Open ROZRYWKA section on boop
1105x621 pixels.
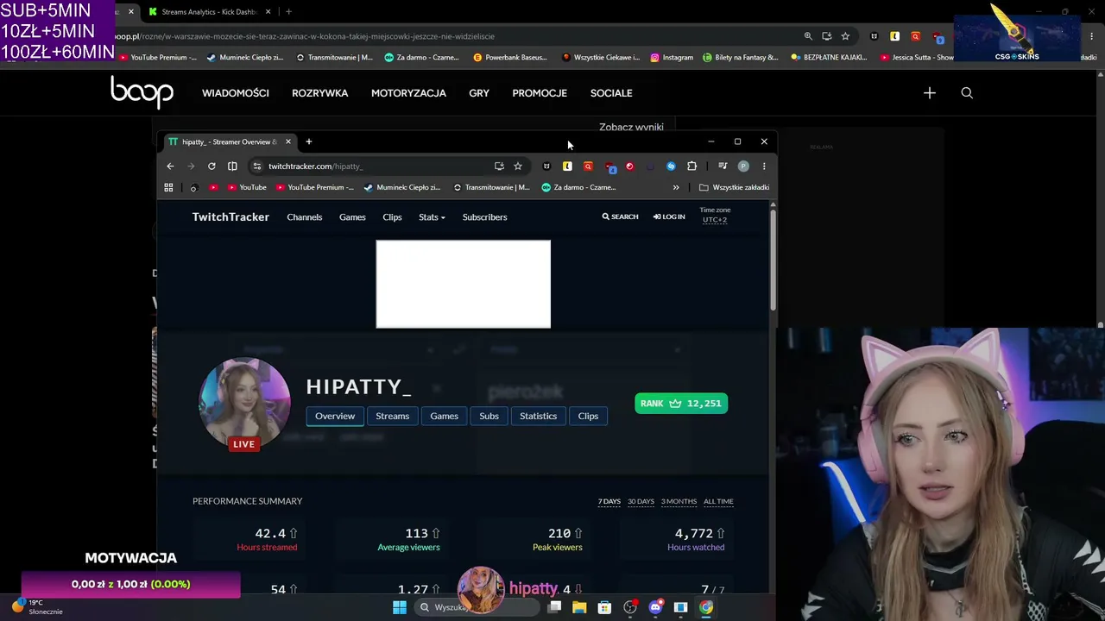(319, 93)
